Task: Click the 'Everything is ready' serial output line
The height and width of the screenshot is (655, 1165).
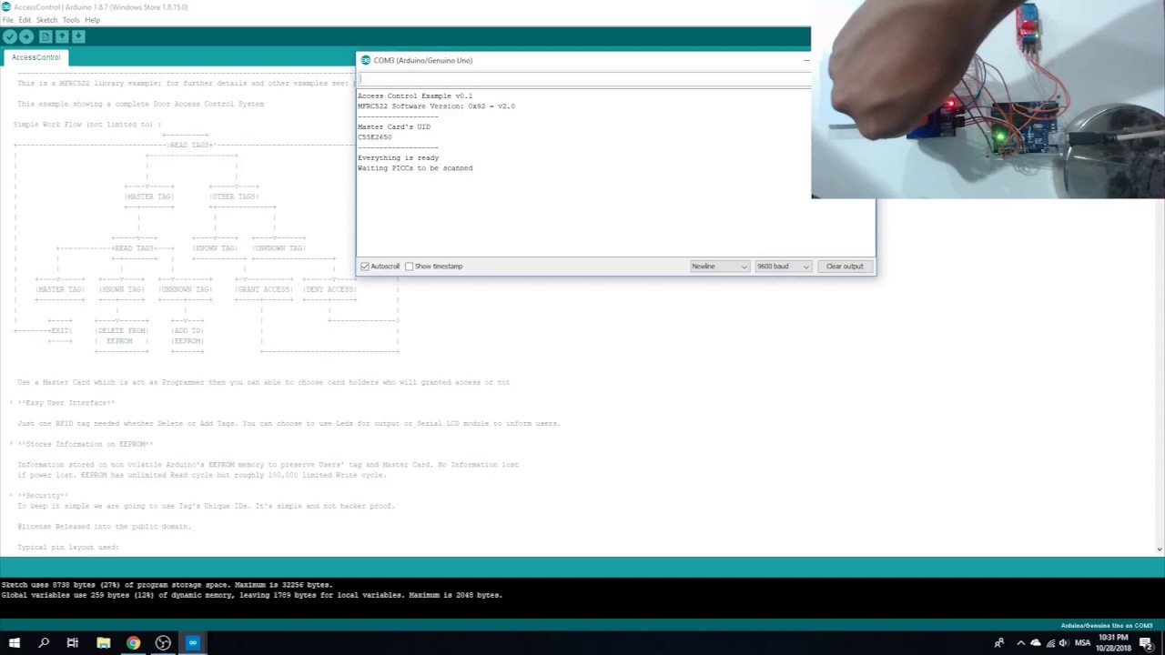Action: 398,158
